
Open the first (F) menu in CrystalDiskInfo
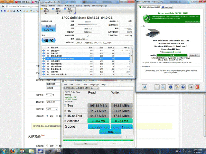click(44, 6)
